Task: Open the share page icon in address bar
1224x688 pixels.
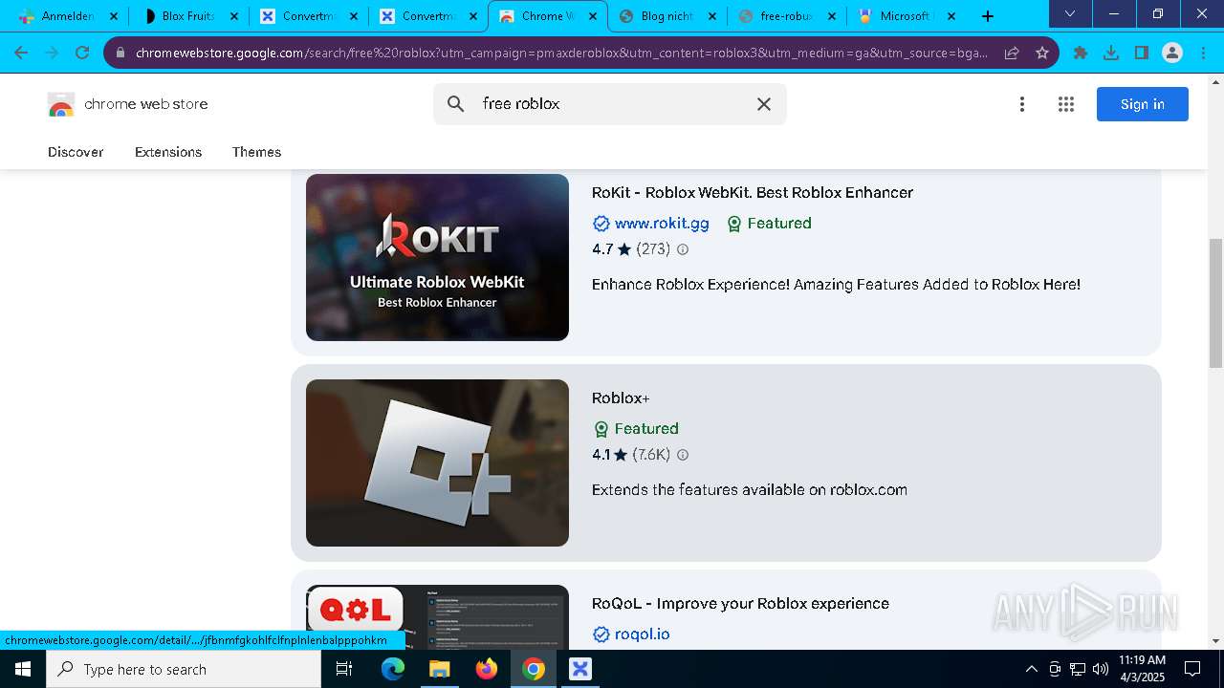Action: coord(1012,53)
